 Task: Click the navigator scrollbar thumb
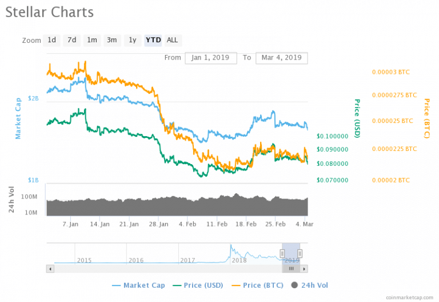tap(291, 269)
